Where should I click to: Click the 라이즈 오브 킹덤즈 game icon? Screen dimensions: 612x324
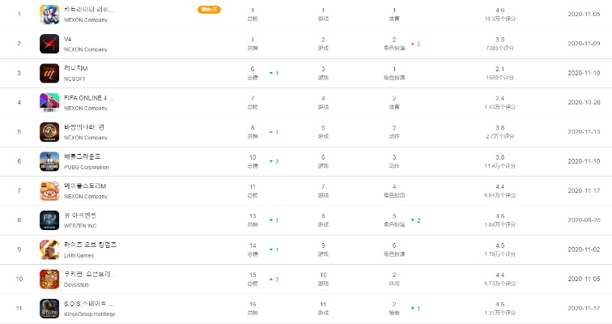49,249
